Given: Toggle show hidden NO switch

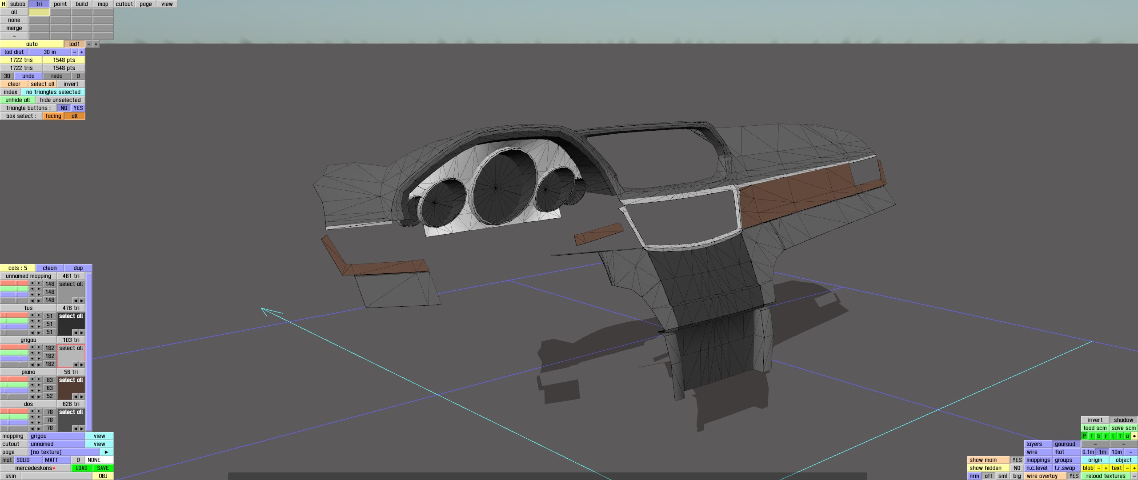Looking at the screenshot, I should click(1017, 468).
